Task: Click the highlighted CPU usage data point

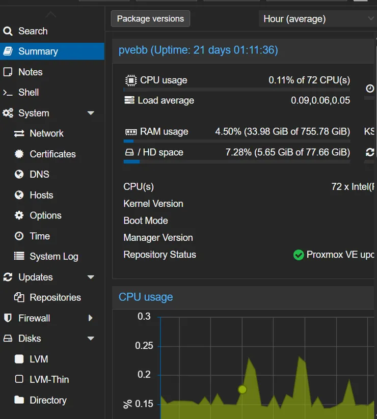Action: click(242, 389)
